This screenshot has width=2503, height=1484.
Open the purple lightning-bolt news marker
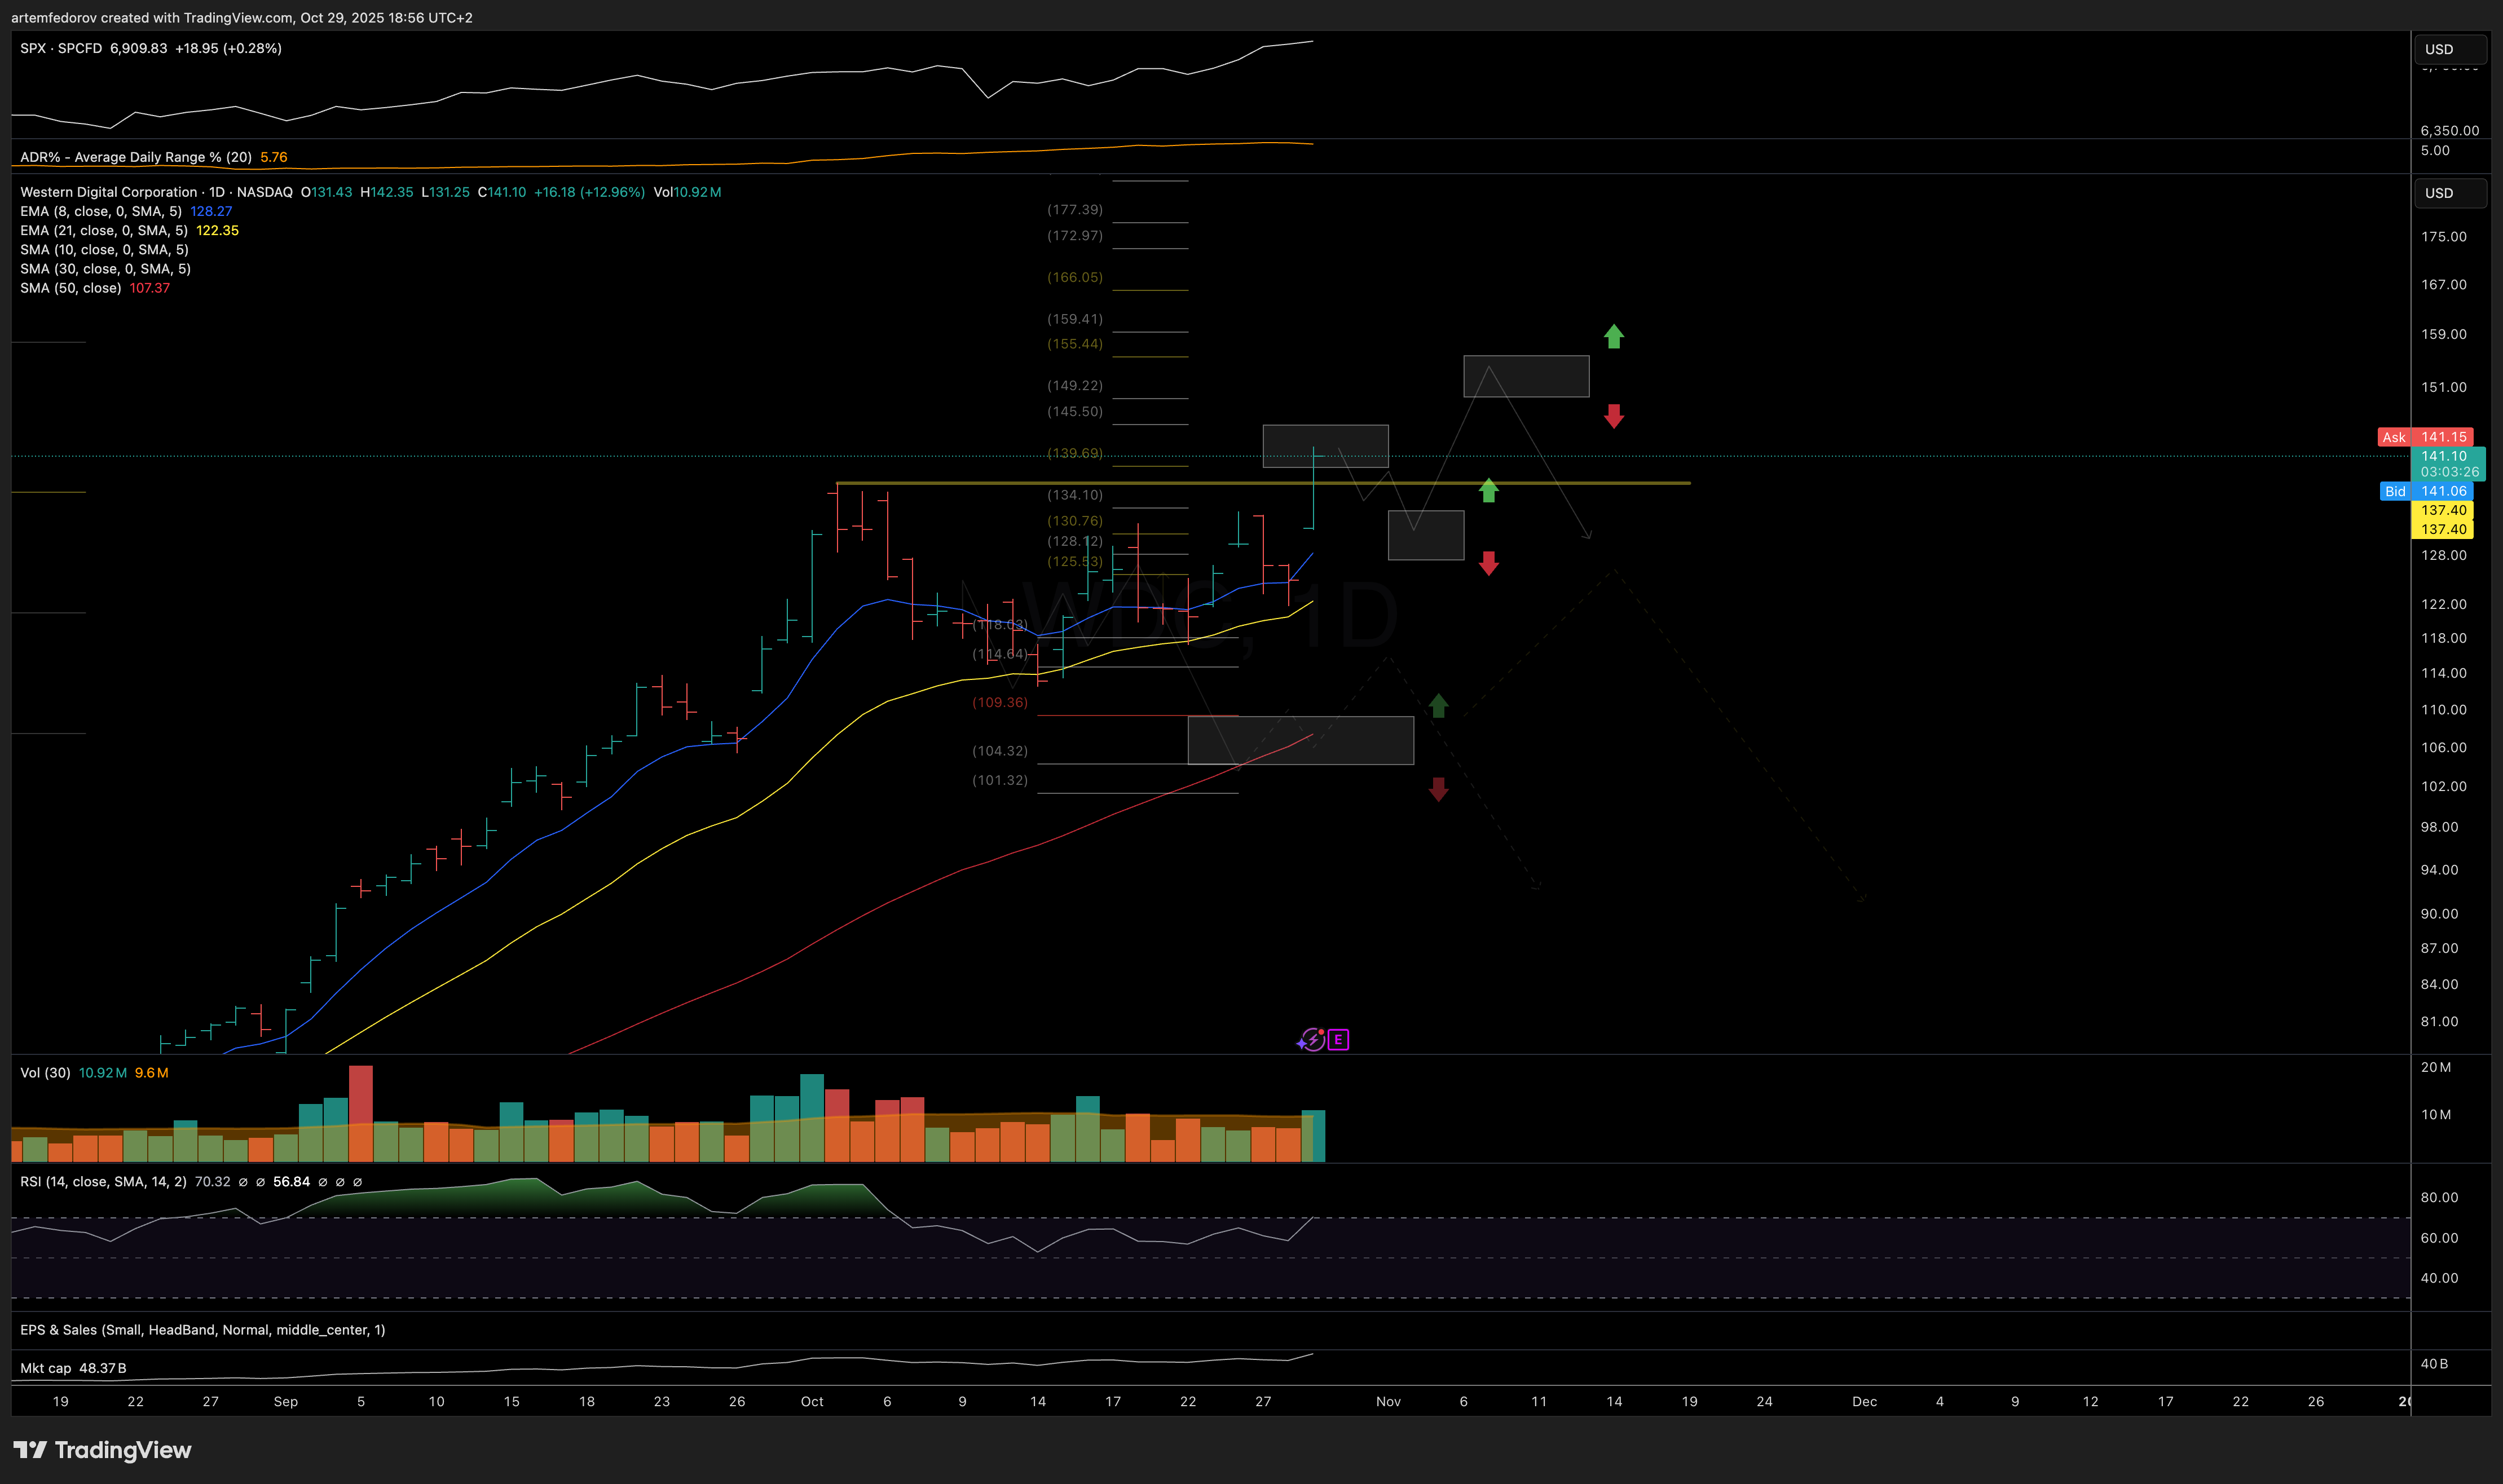(1313, 1040)
